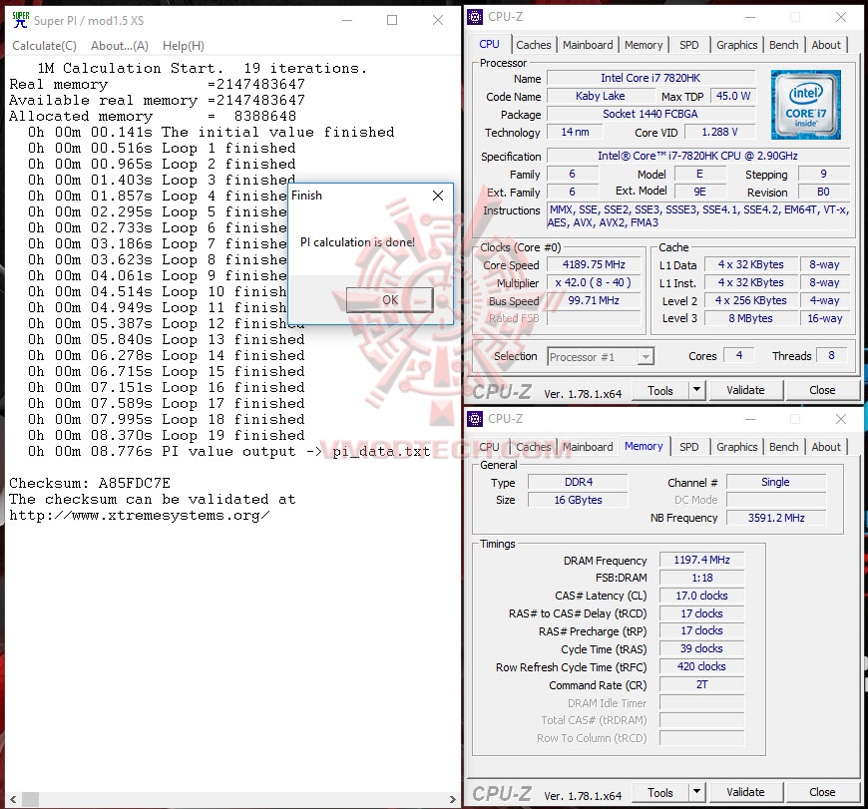Click the top CPU-Z window title icon
Viewport: 868px width, 809px height.
pyautogui.click(x=475, y=17)
